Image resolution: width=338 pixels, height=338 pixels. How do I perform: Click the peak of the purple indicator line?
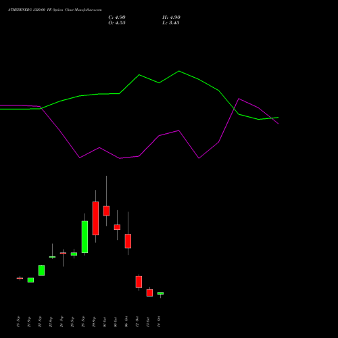(239, 99)
